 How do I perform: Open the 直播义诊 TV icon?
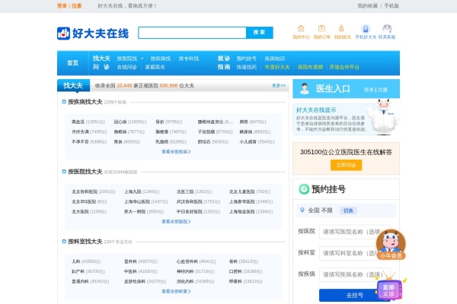pos(389,288)
